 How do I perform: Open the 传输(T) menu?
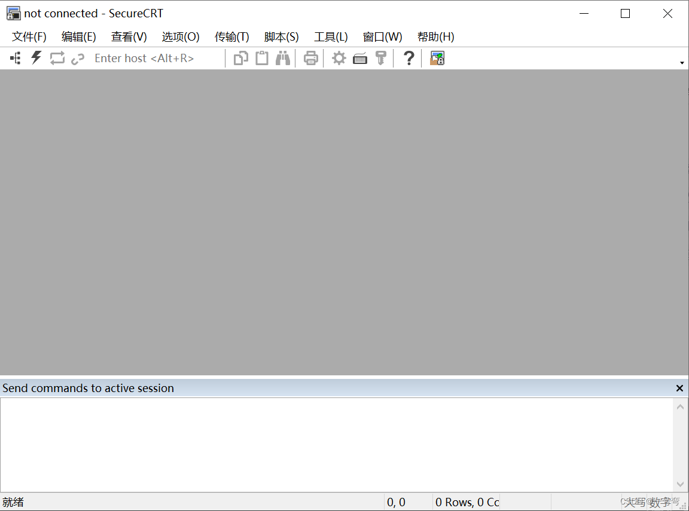[x=231, y=36]
